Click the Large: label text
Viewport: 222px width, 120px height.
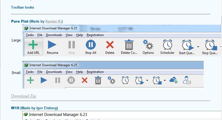pyautogui.click(x=16, y=40)
